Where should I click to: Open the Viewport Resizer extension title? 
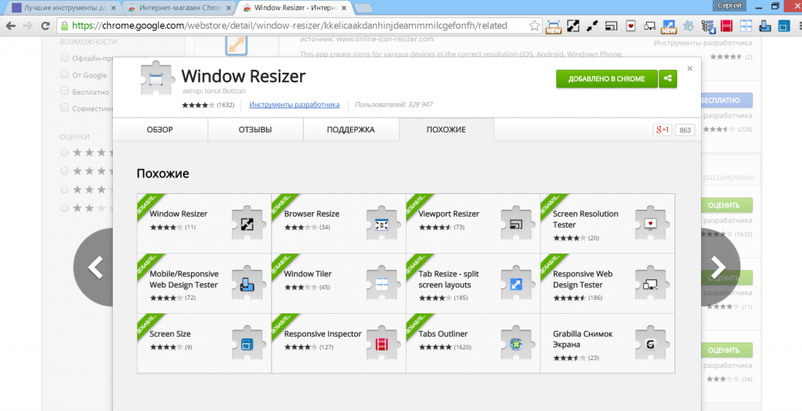pos(449,214)
